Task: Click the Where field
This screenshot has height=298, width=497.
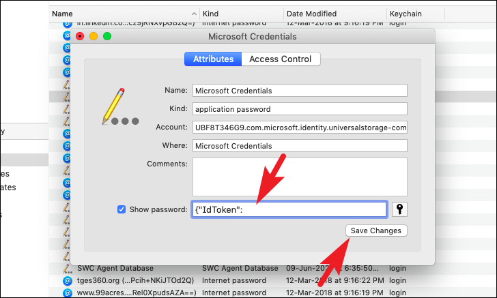Action: click(300, 146)
